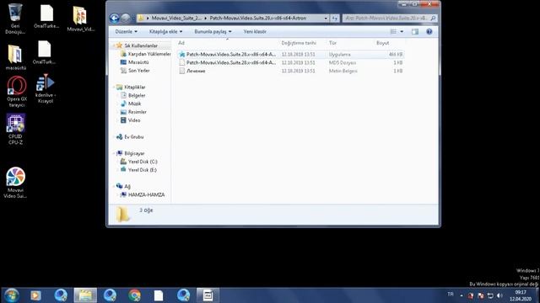Open the Windows Start menu
This screenshot has height=303, width=540.
pos(12,295)
